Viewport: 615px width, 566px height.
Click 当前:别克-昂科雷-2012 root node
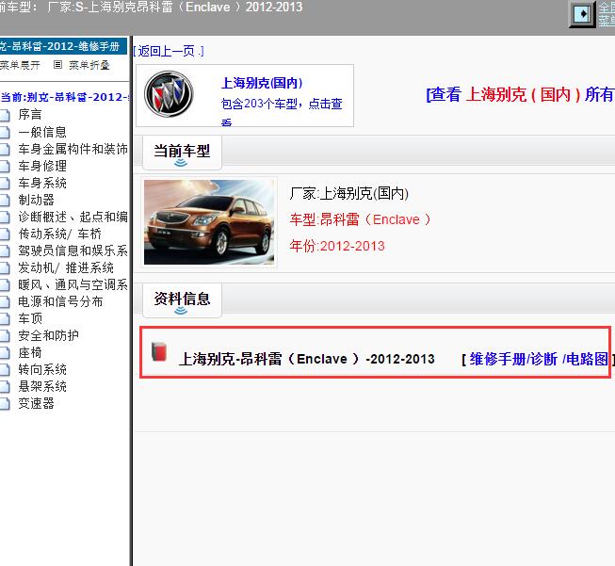pyautogui.click(x=65, y=97)
